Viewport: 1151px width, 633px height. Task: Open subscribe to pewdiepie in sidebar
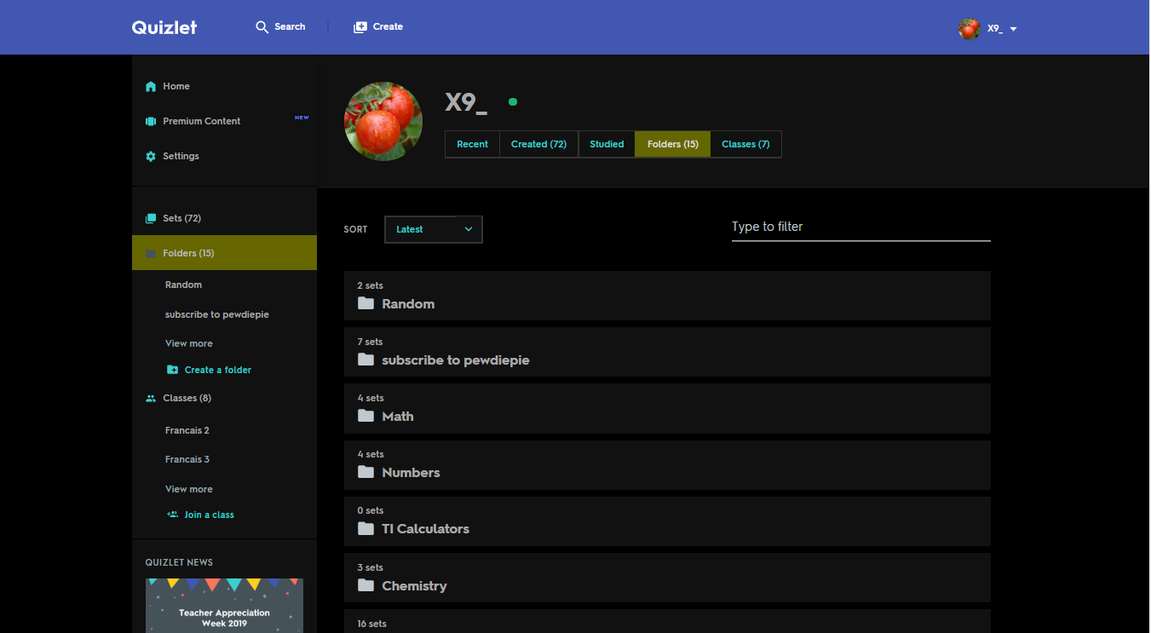(216, 314)
